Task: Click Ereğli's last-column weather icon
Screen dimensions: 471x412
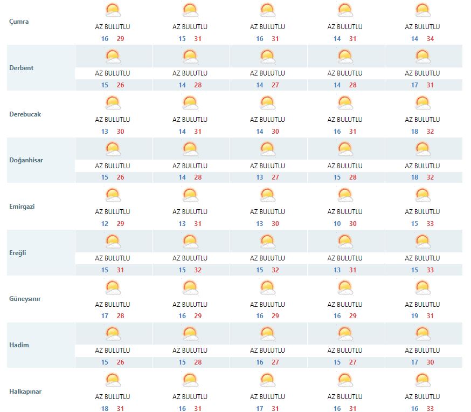Action: [423, 242]
